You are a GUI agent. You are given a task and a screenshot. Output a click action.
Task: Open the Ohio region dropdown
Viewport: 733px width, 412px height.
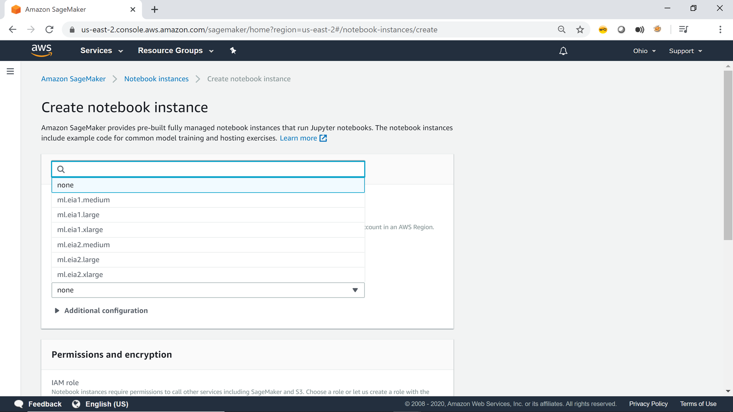pos(644,51)
